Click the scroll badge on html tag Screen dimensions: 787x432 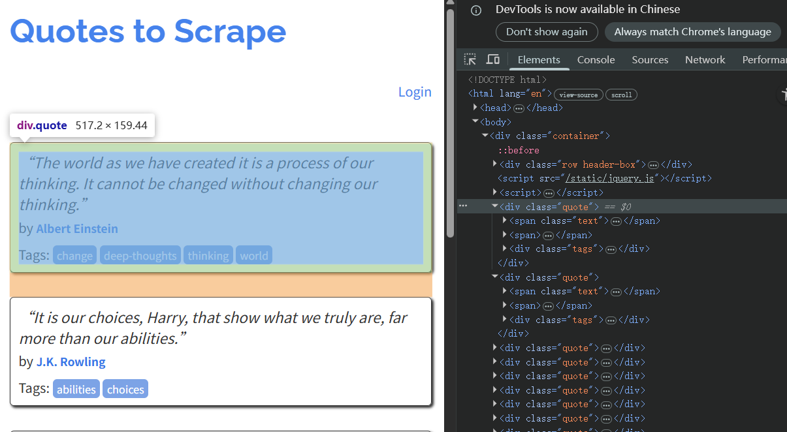pos(621,95)
